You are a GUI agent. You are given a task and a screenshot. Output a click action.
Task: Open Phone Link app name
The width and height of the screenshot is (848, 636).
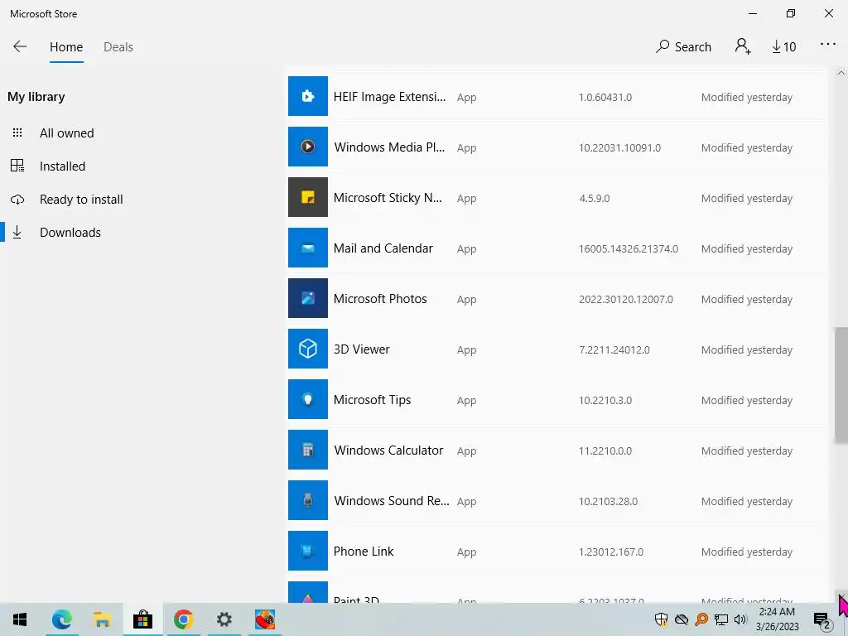coord(364,551)
